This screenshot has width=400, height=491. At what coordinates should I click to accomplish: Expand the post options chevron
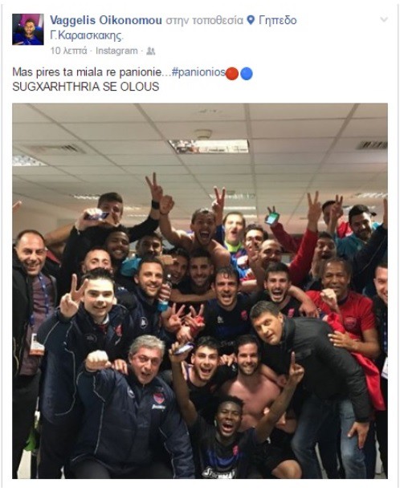tap(384, 20)
